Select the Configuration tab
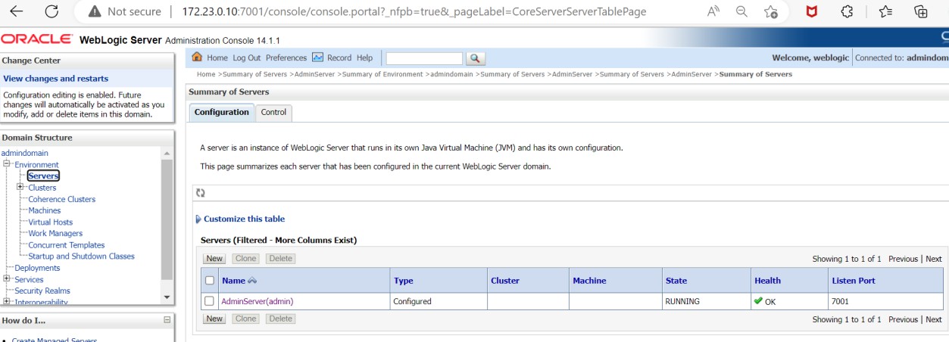The height and width of the screenshot is (342, 949). (x=221, y=112)
